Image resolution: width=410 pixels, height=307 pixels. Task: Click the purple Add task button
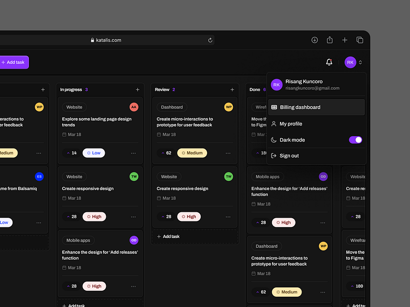[14, 63]
